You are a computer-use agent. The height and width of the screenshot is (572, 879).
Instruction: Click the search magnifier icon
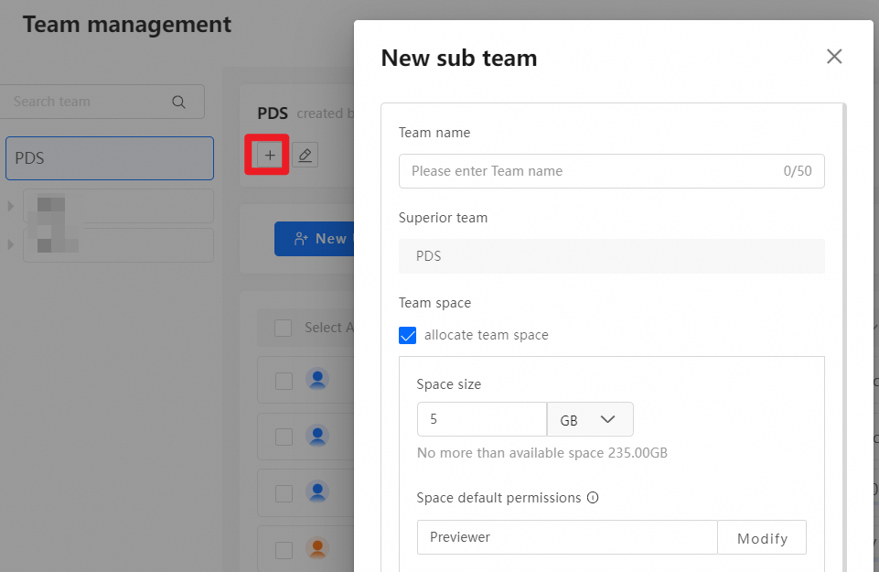pyautogui.click(x=179, y=102)
